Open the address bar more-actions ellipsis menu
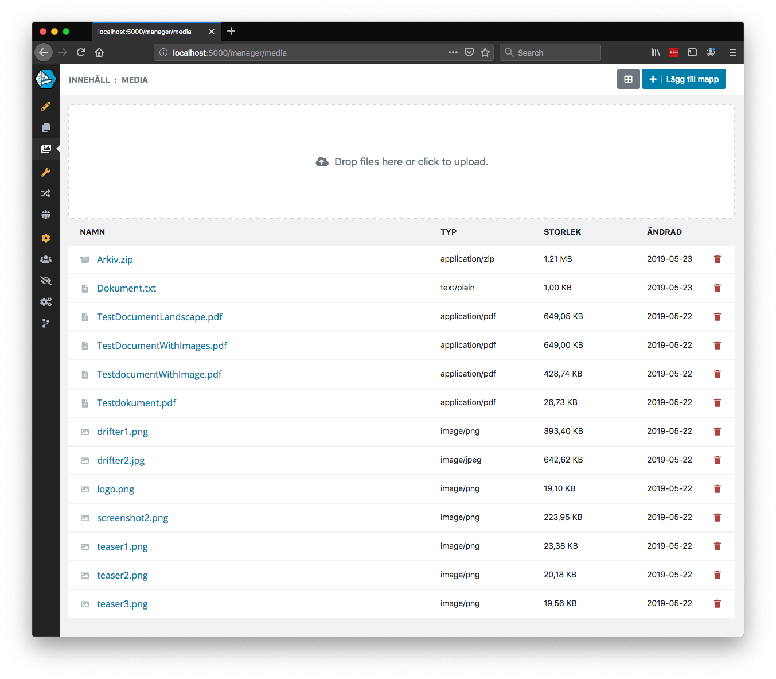 tap(453, 52)
